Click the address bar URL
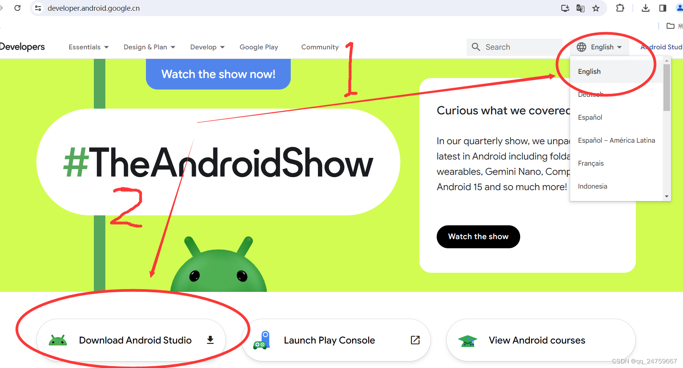 (x=93, y=8)
